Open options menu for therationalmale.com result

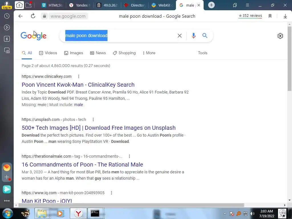coord(129,156)
